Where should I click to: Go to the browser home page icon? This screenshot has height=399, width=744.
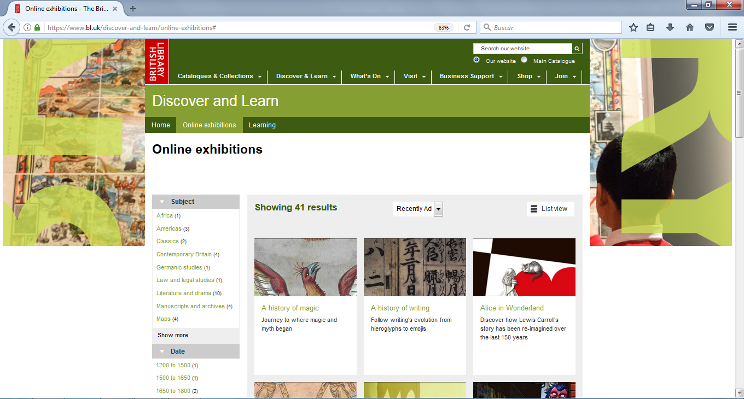(x=689, y=27)
